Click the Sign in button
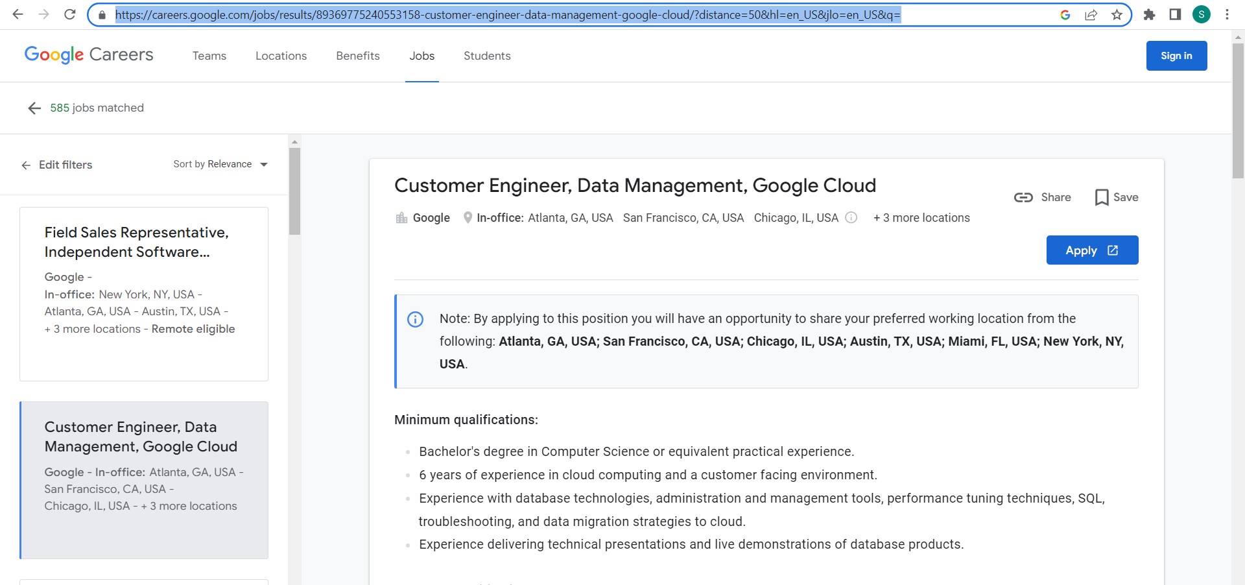This screenshot has width=1245, height=585. (x=1176, y=56)
